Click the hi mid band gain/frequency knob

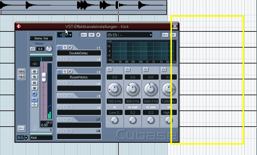click(151, 89)
